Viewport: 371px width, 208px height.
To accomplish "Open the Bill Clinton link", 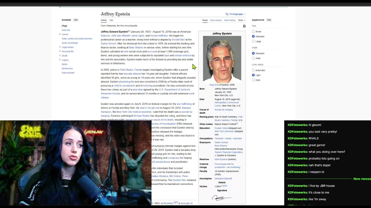I will [175, 176].
